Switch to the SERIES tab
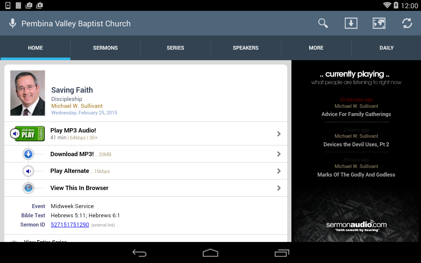The image size is (421, 263). click(175, 48)
